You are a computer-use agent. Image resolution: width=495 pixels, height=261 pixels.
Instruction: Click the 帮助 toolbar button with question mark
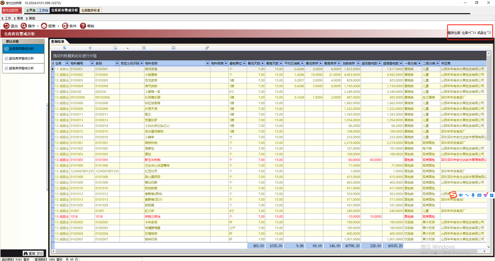coord(87,26)
